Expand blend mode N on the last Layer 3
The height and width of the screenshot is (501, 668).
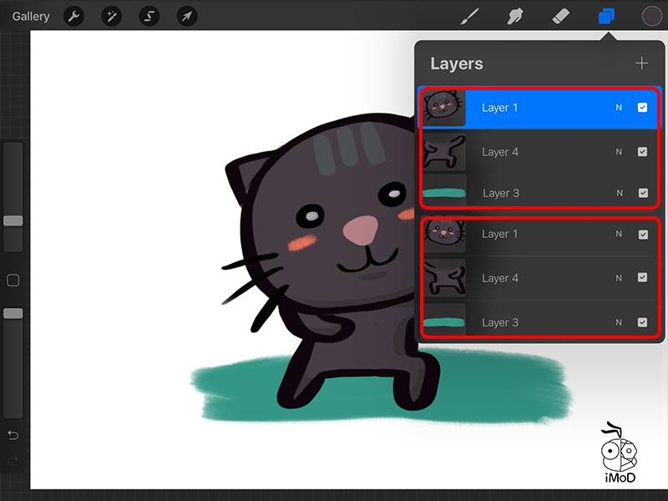(619, 322)
